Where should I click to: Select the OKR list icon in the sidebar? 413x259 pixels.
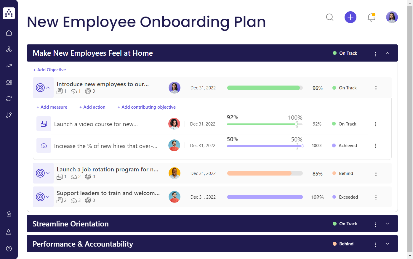pos(9,82)
